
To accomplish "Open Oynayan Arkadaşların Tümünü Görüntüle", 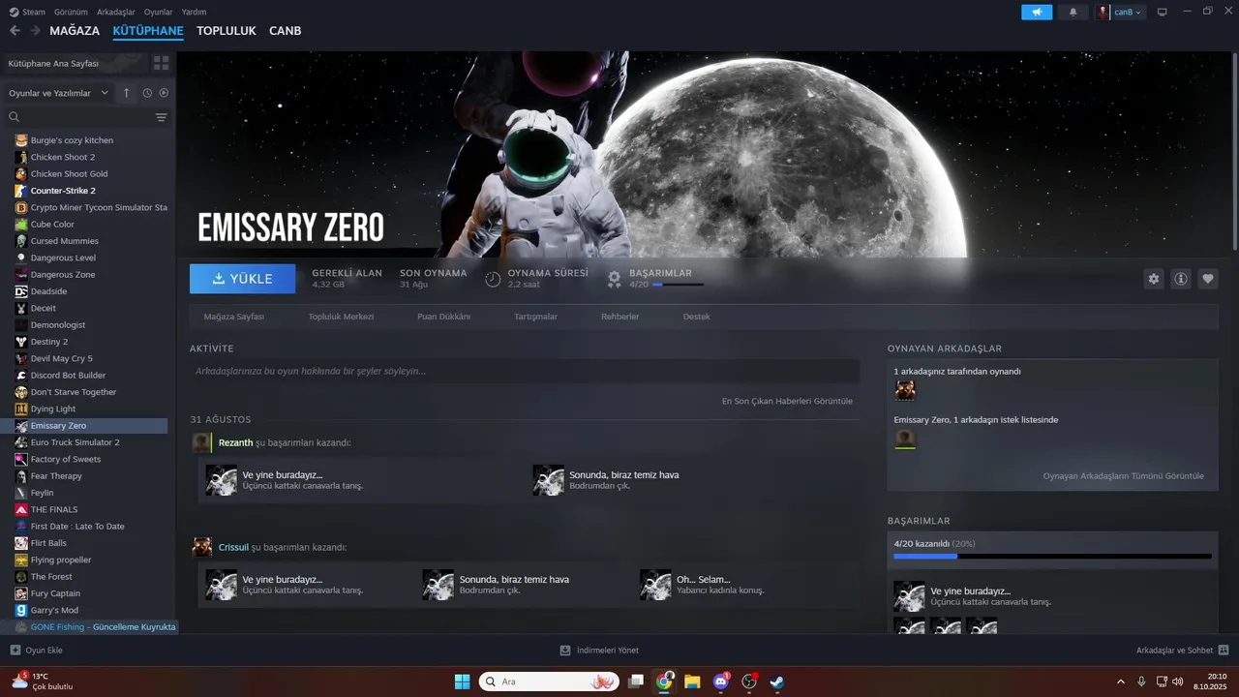I will pyautogui.click(x=1123, y=476).
